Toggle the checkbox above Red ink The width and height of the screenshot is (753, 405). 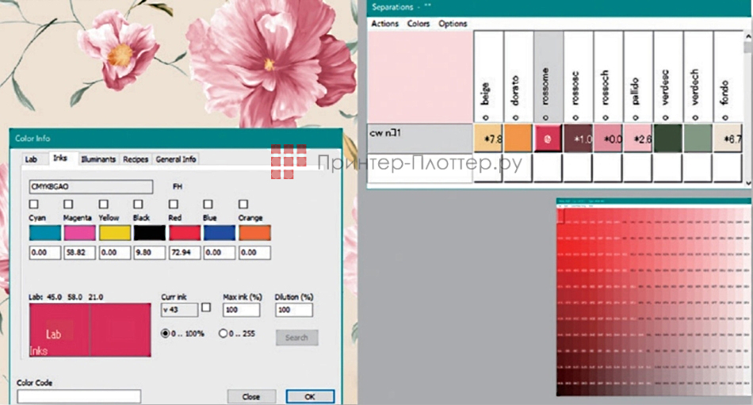[x=173, y=205]
